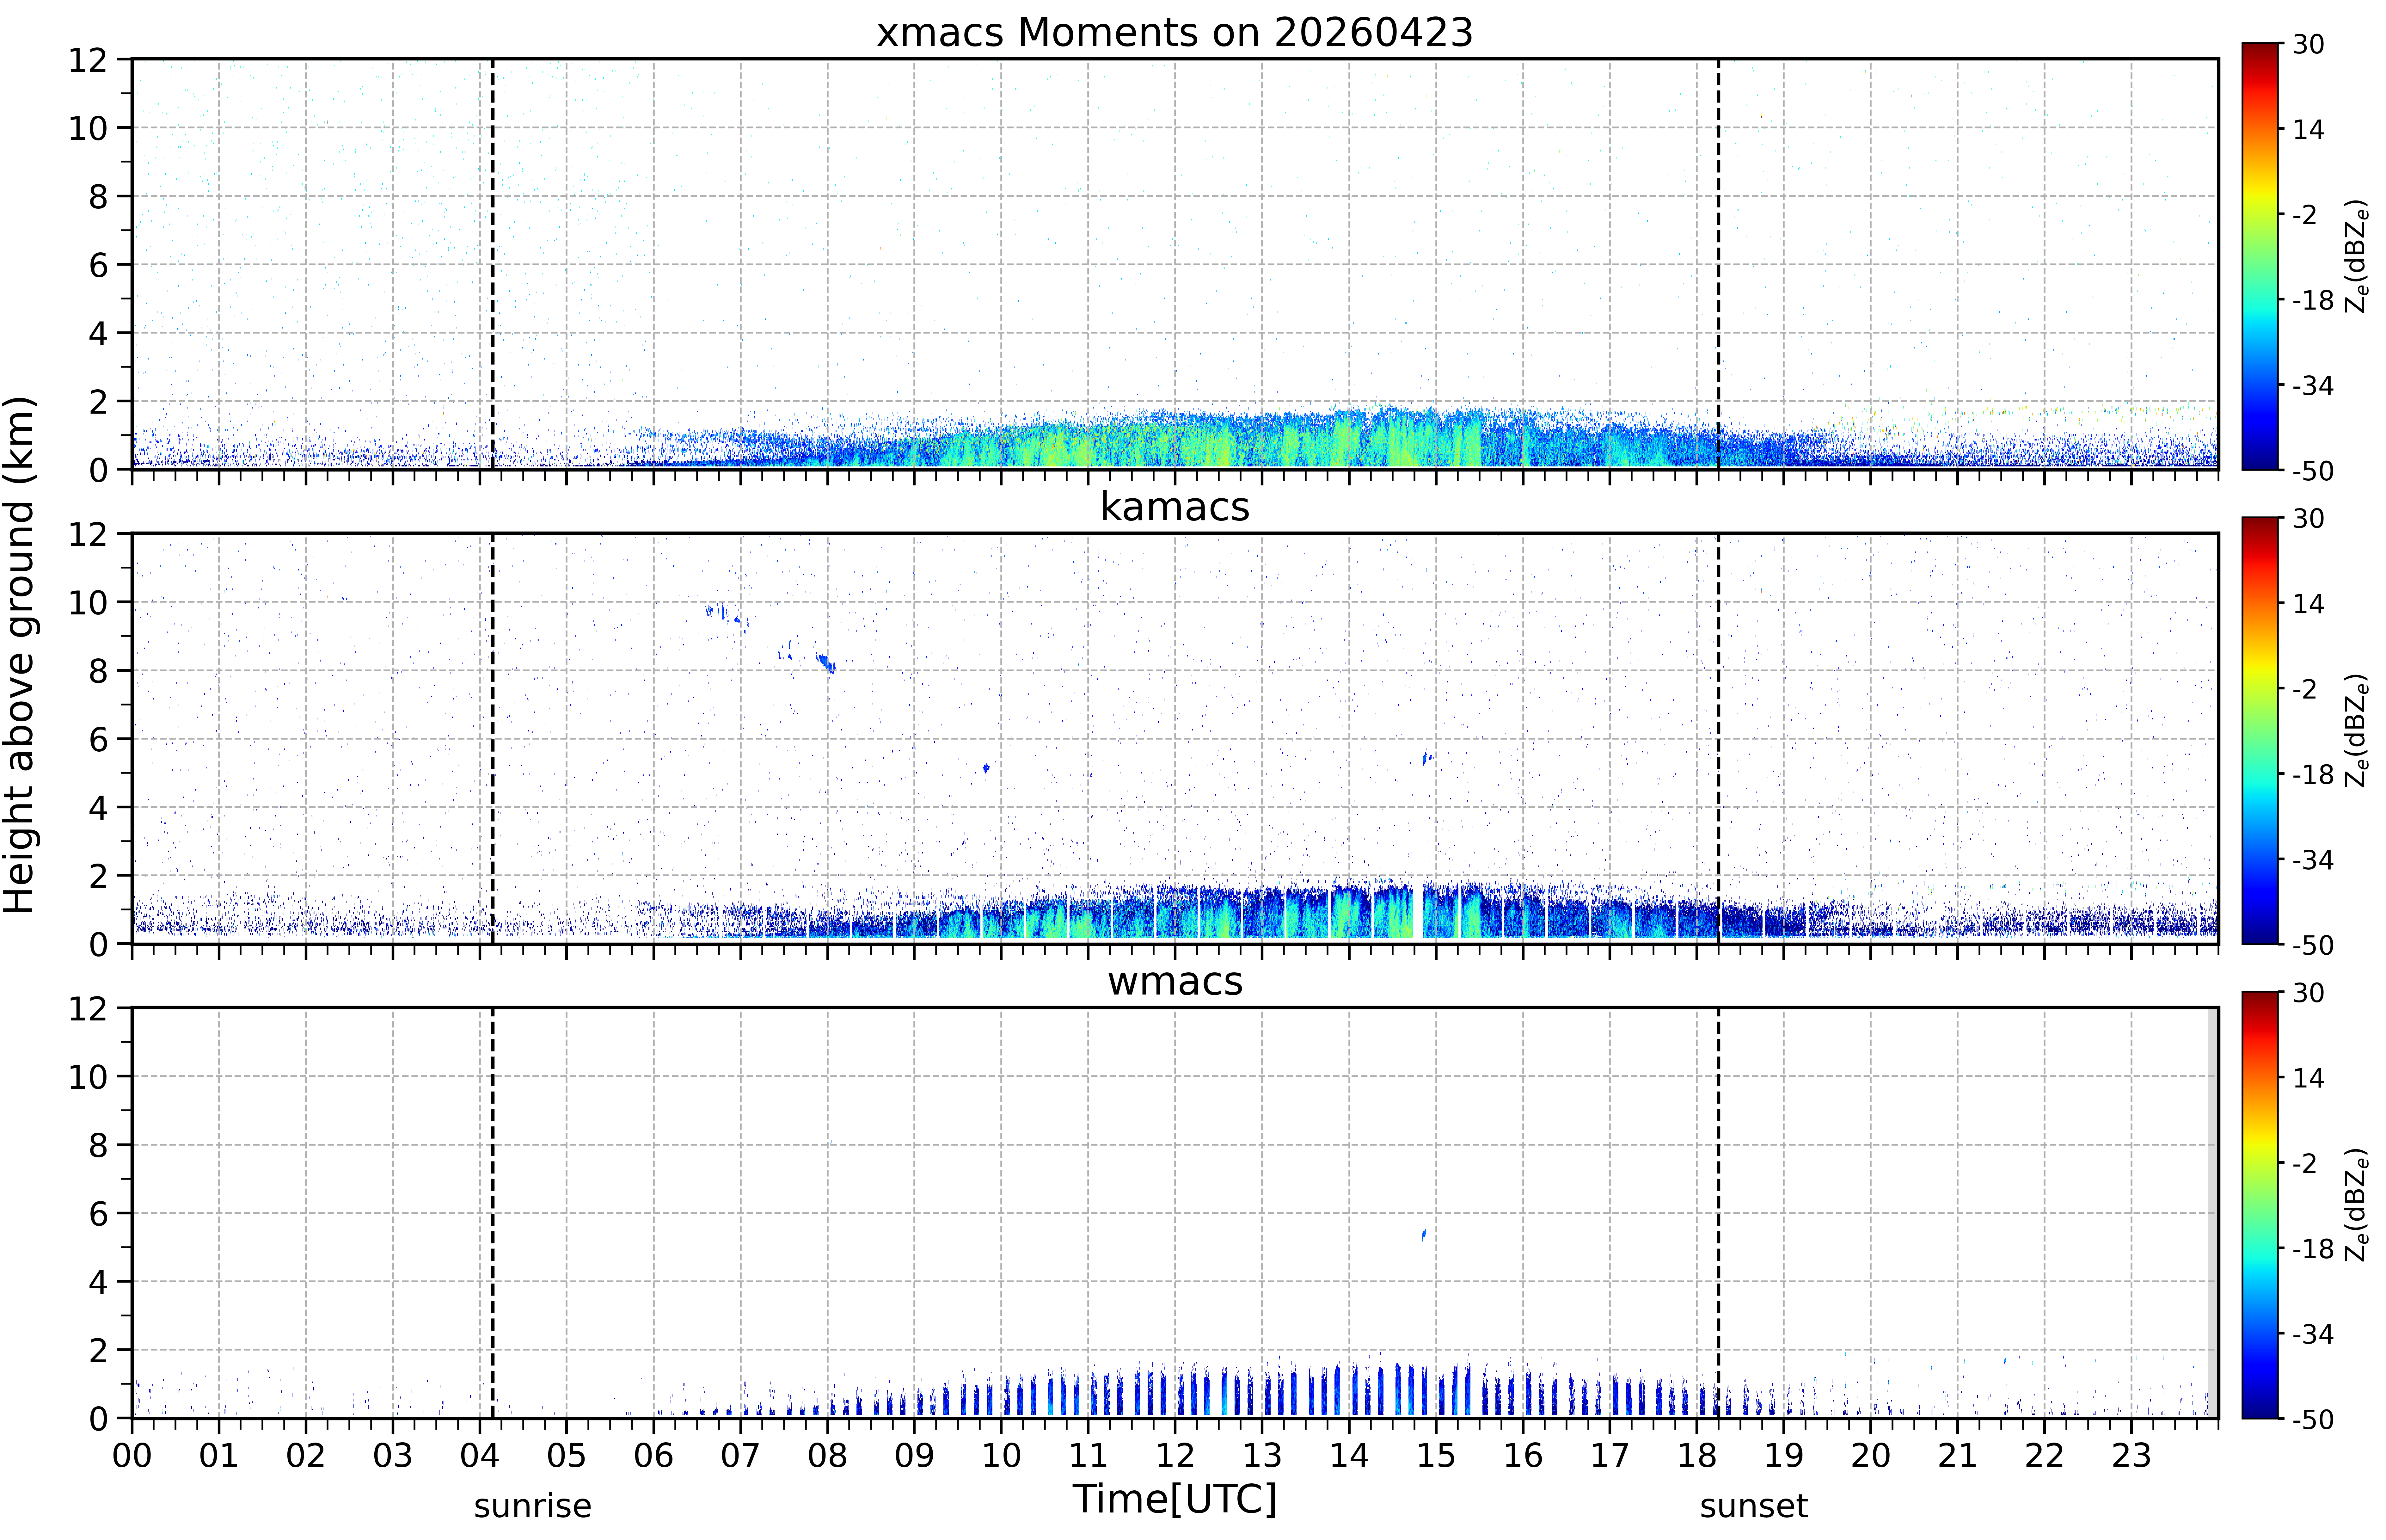Image resolution: width=2386 pixels, height=1540 pixels.
Task: Click the sunrise dashed line in xmacs panel
Action: [x=493, y=264]
